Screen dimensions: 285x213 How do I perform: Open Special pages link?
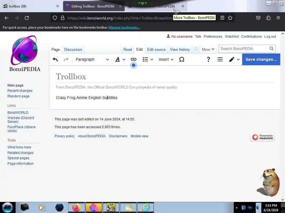pyautogui.click(x=18, y=158)
